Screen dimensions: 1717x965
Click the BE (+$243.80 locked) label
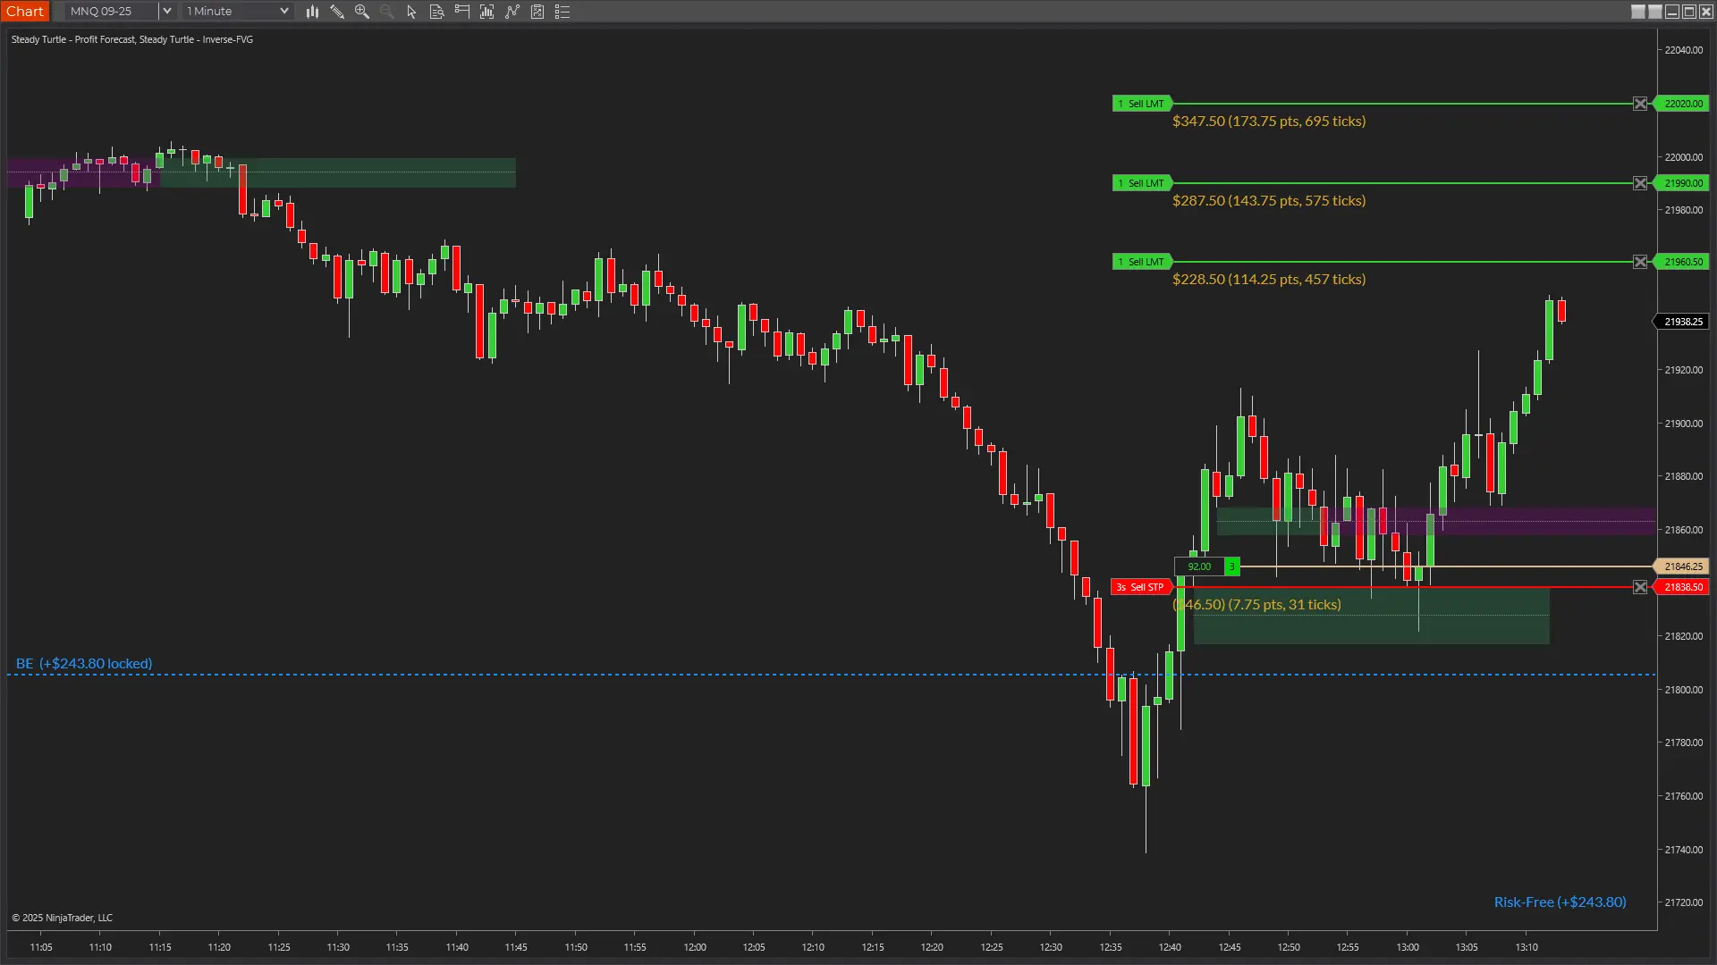(84, 664)
